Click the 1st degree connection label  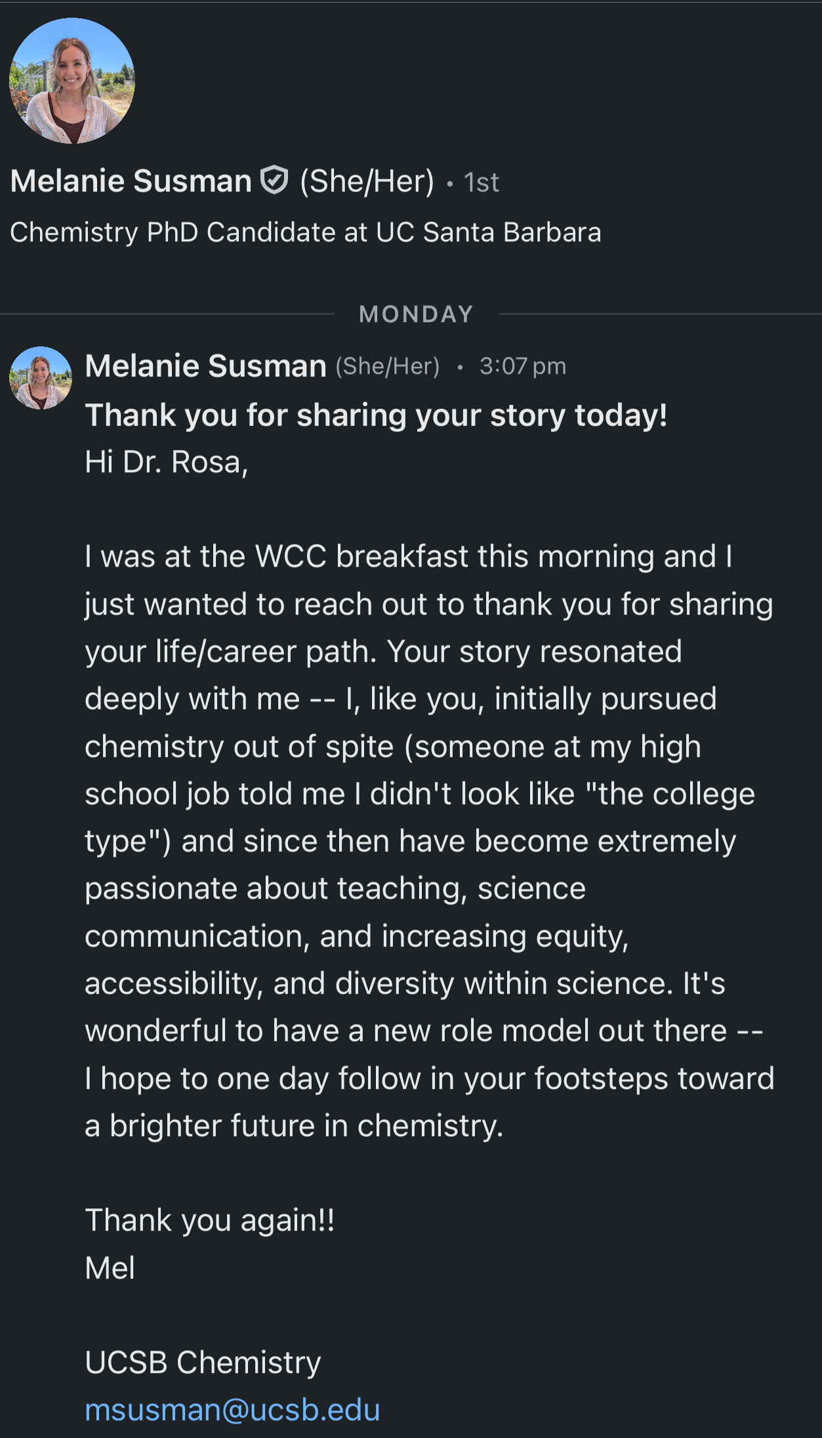tap(481, 182)
